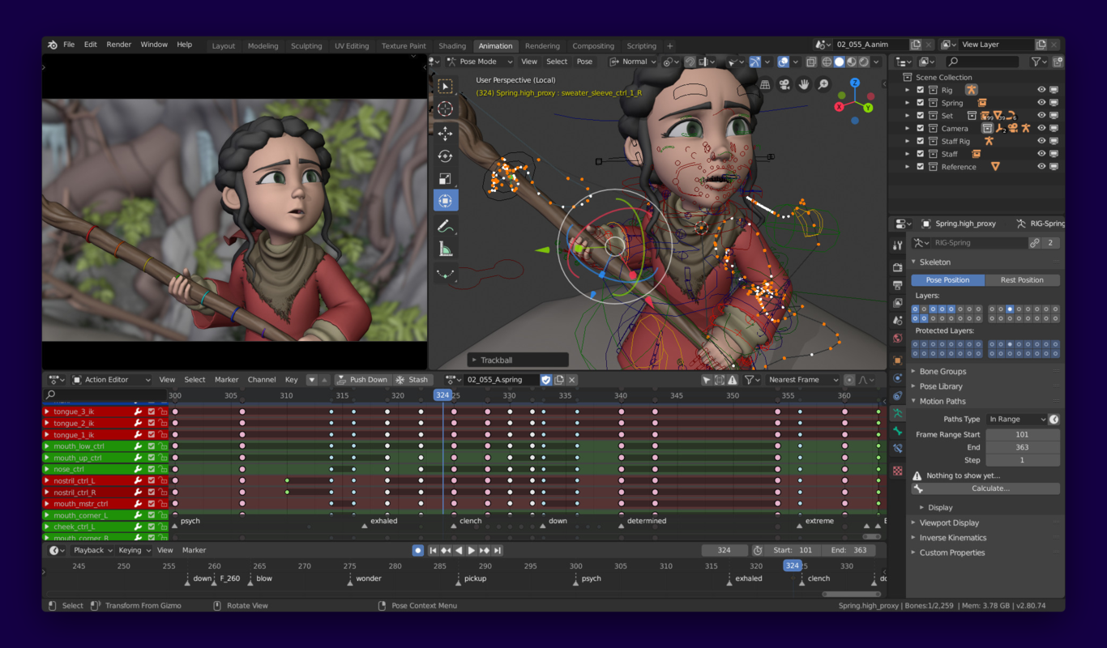Image resolution: width=1107 pixels, height=648 pixels.
Task: Click the Select Box tool icon
Action: pyautogui.click(x=446, y=86)
